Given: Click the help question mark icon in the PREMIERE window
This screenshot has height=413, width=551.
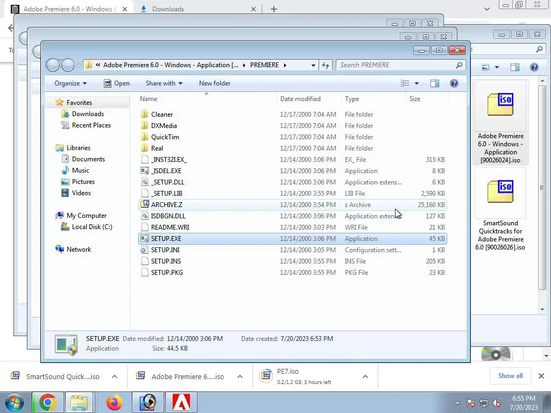Looking at the screenshot, I should point(454,83).
